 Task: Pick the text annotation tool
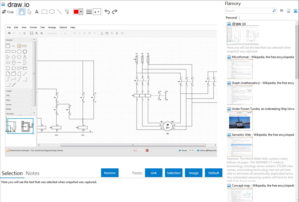coord(37,12)
